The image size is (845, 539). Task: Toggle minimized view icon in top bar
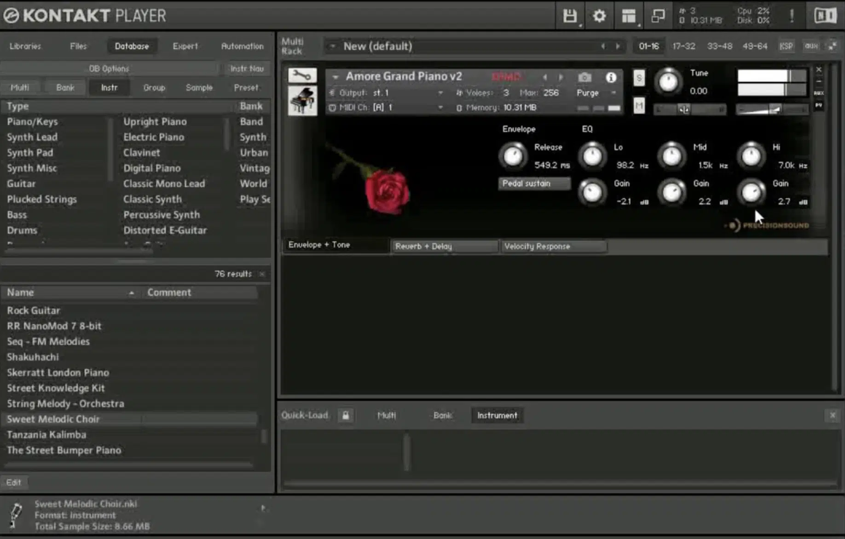coord(658,16)
